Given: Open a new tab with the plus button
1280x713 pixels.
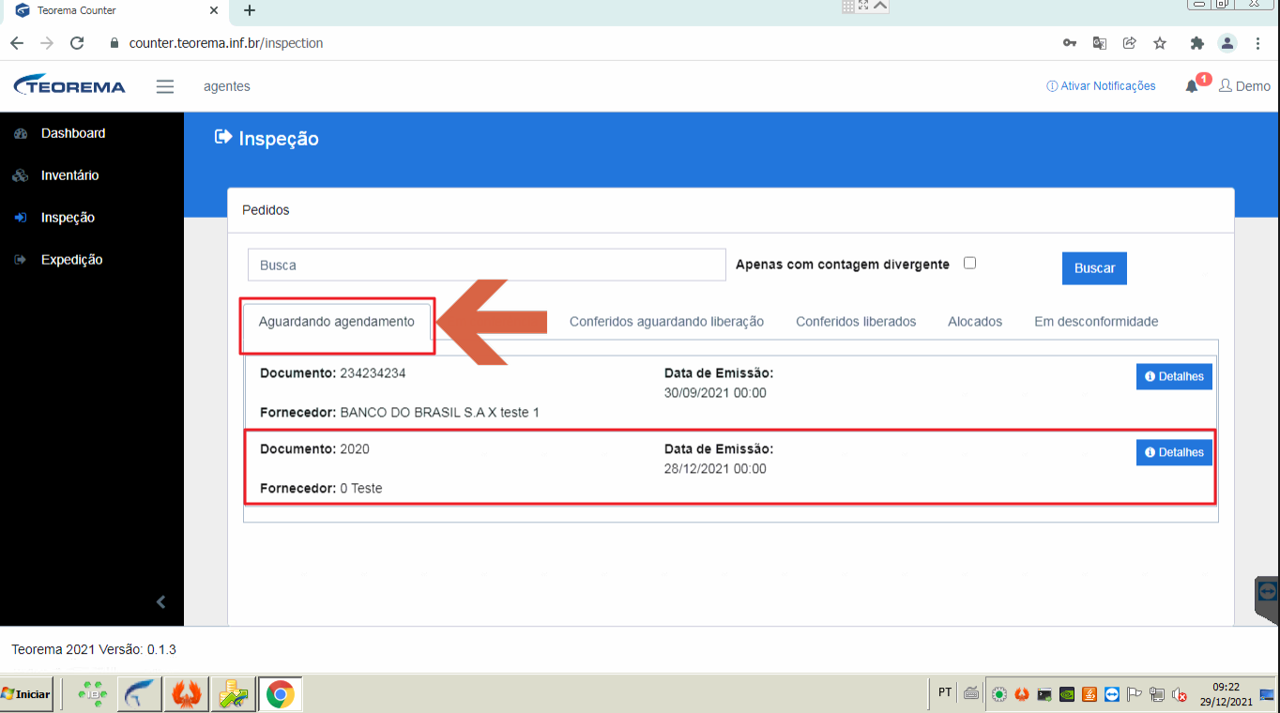Looking at the screenshot, I should 250,11.
